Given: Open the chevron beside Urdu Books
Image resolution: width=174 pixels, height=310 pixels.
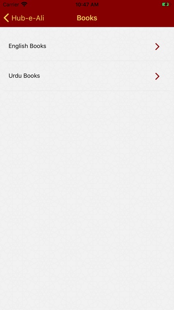Looking at the screenshot, I should 157,76.
